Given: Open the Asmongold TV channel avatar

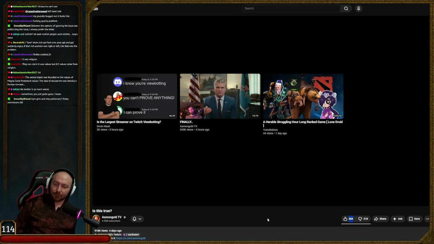Looking at the screenshot, I should click(96, 219).
